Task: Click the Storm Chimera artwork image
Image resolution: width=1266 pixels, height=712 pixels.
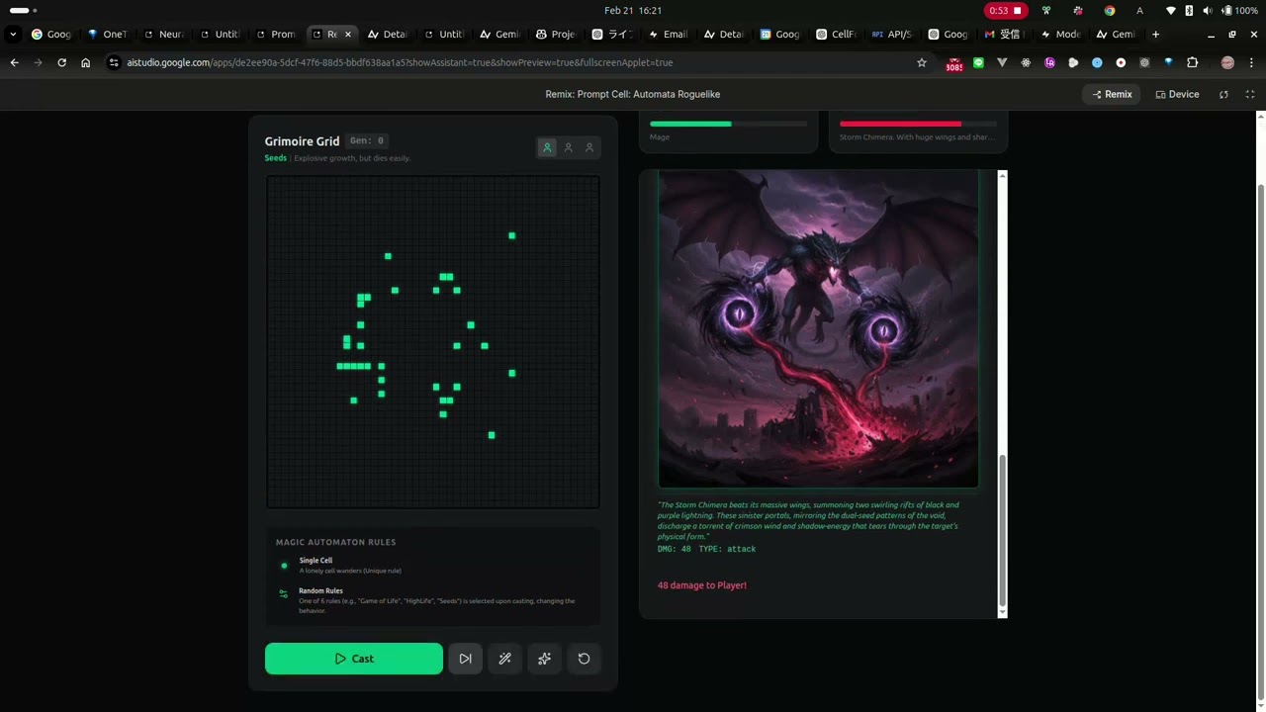Action: (818, 328)
